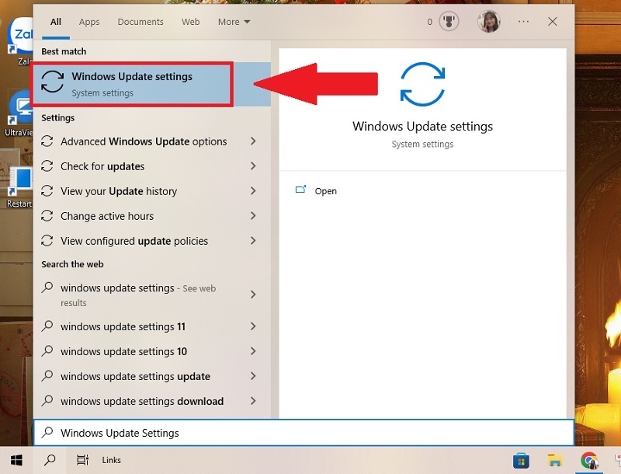
Task: Choose the 'windows update settings 11' web suggestion
Action: (x=123, y=327)
